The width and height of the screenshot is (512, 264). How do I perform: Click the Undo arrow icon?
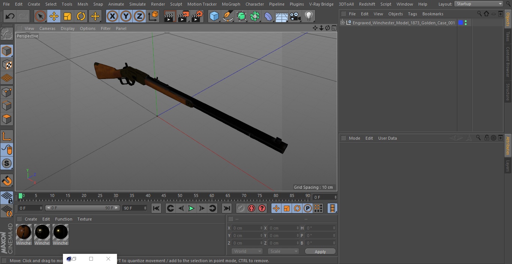point(10,16)
